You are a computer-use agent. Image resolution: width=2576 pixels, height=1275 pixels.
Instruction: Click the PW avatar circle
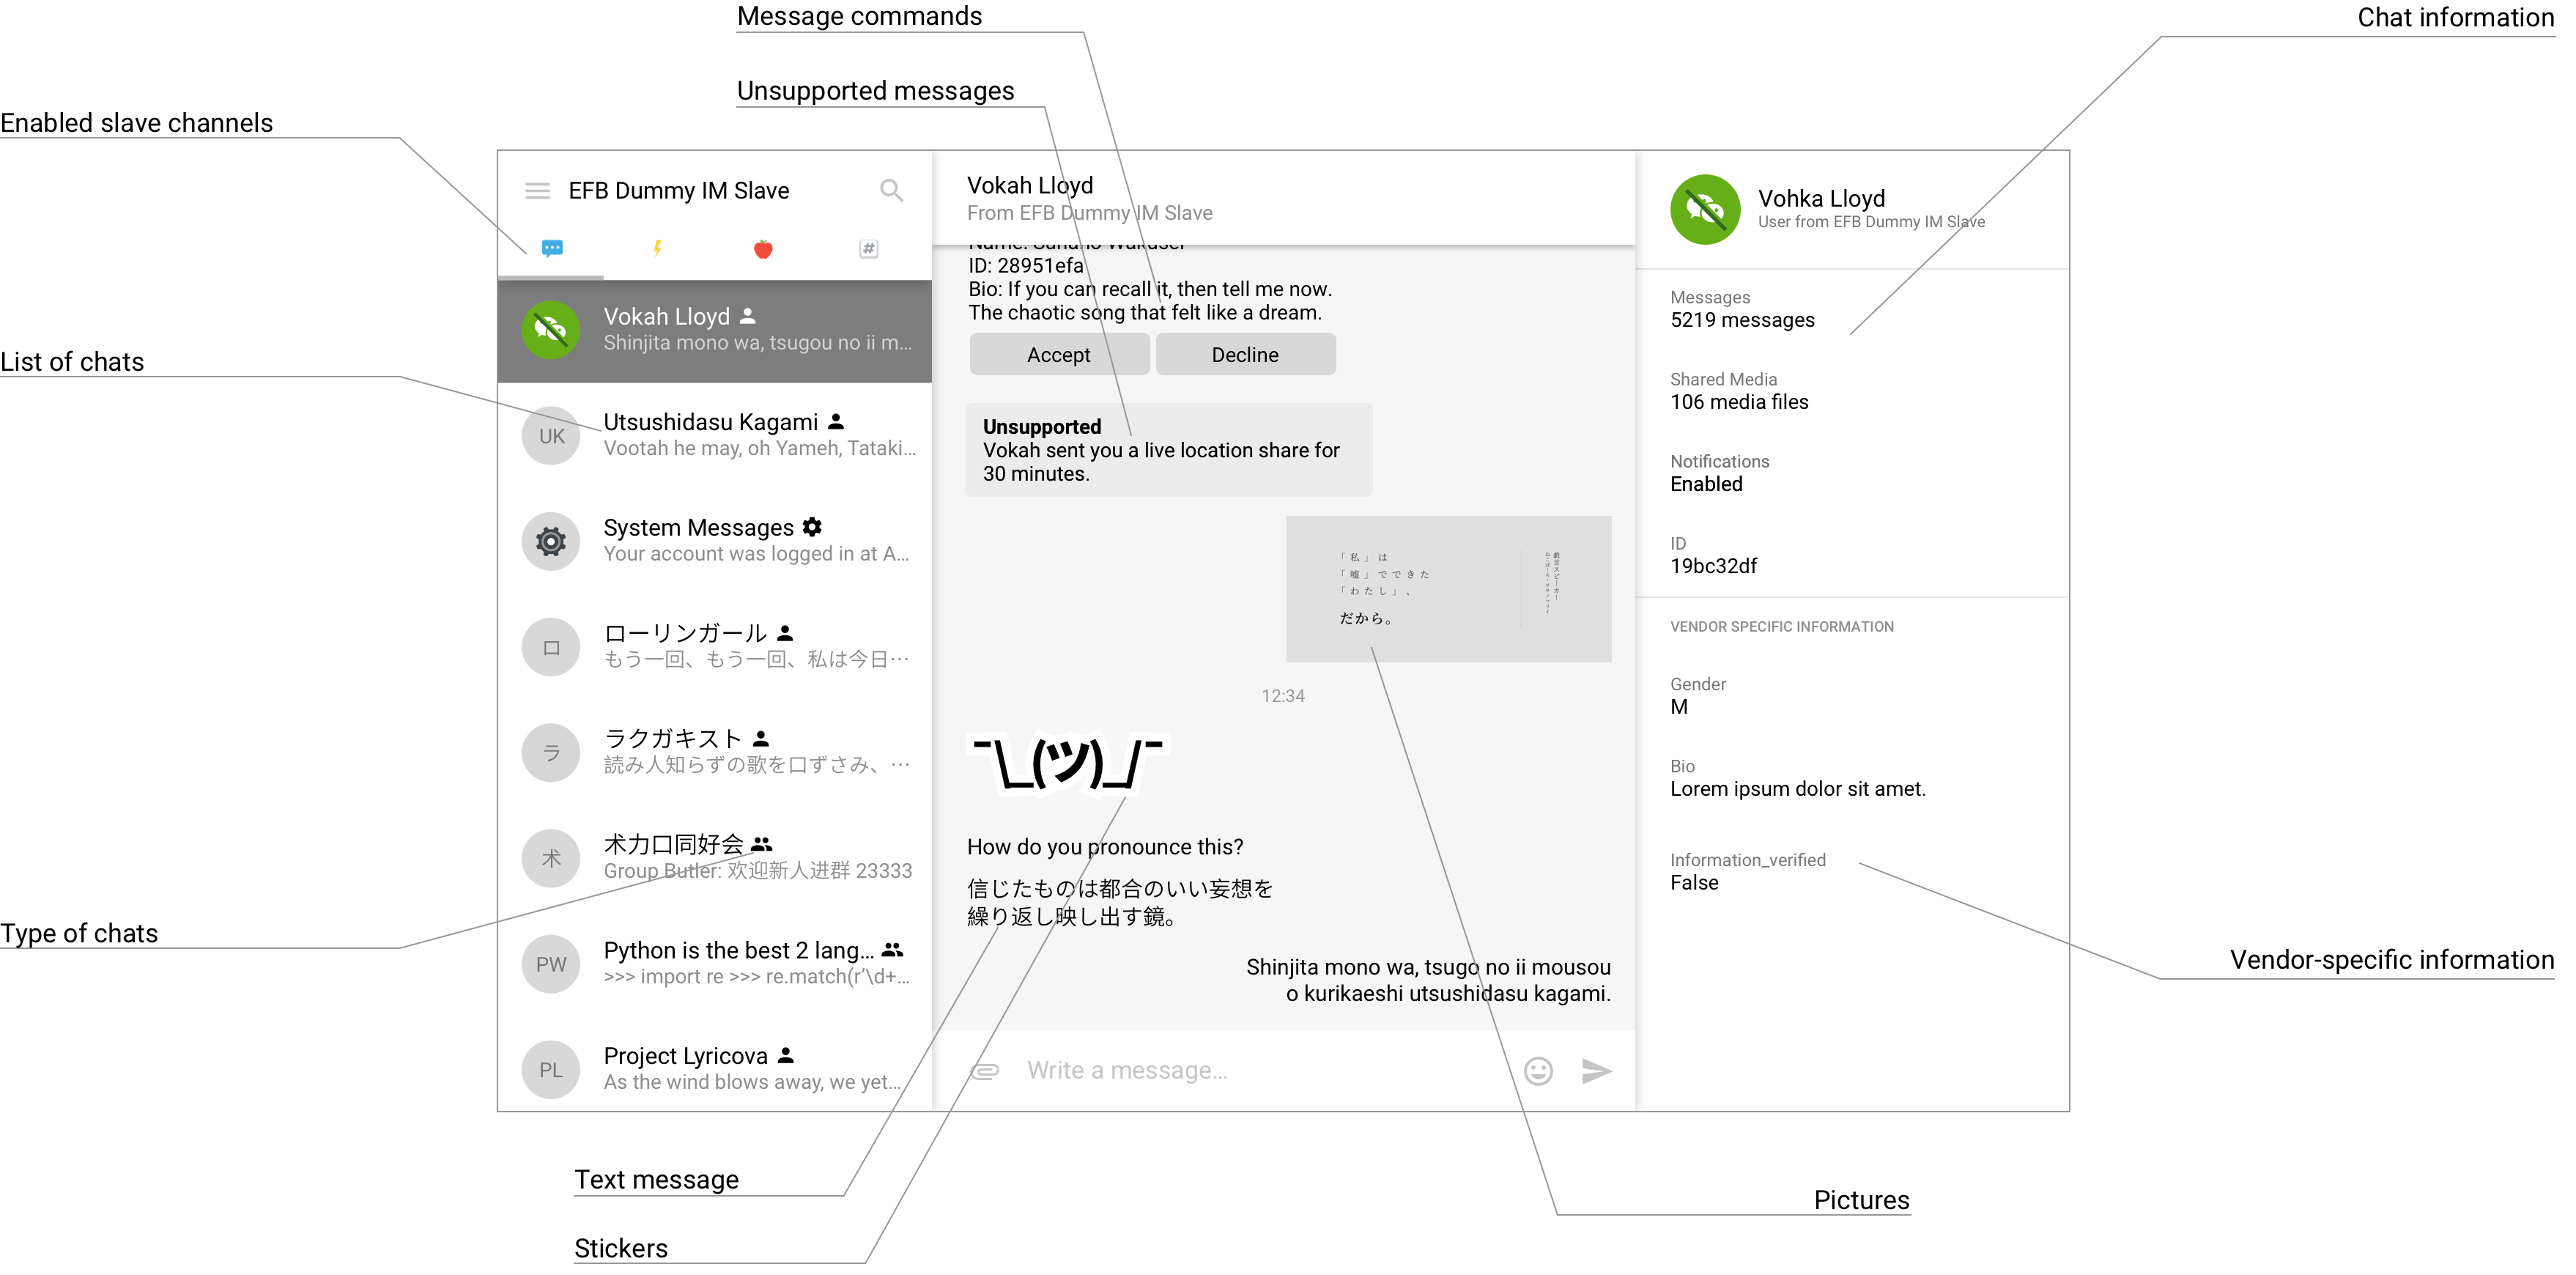551,964
